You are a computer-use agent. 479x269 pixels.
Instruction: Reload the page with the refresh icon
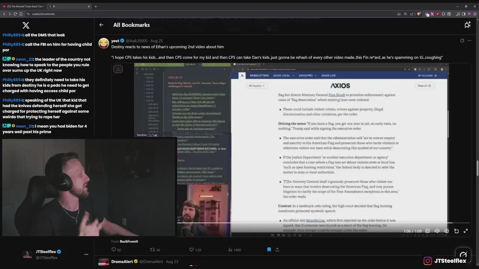pyautogui.click(x=15, y=14)
